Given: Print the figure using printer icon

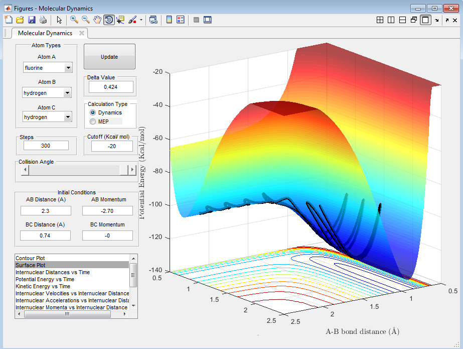Looking at the screenshot, I should click(x=43, y=20).
